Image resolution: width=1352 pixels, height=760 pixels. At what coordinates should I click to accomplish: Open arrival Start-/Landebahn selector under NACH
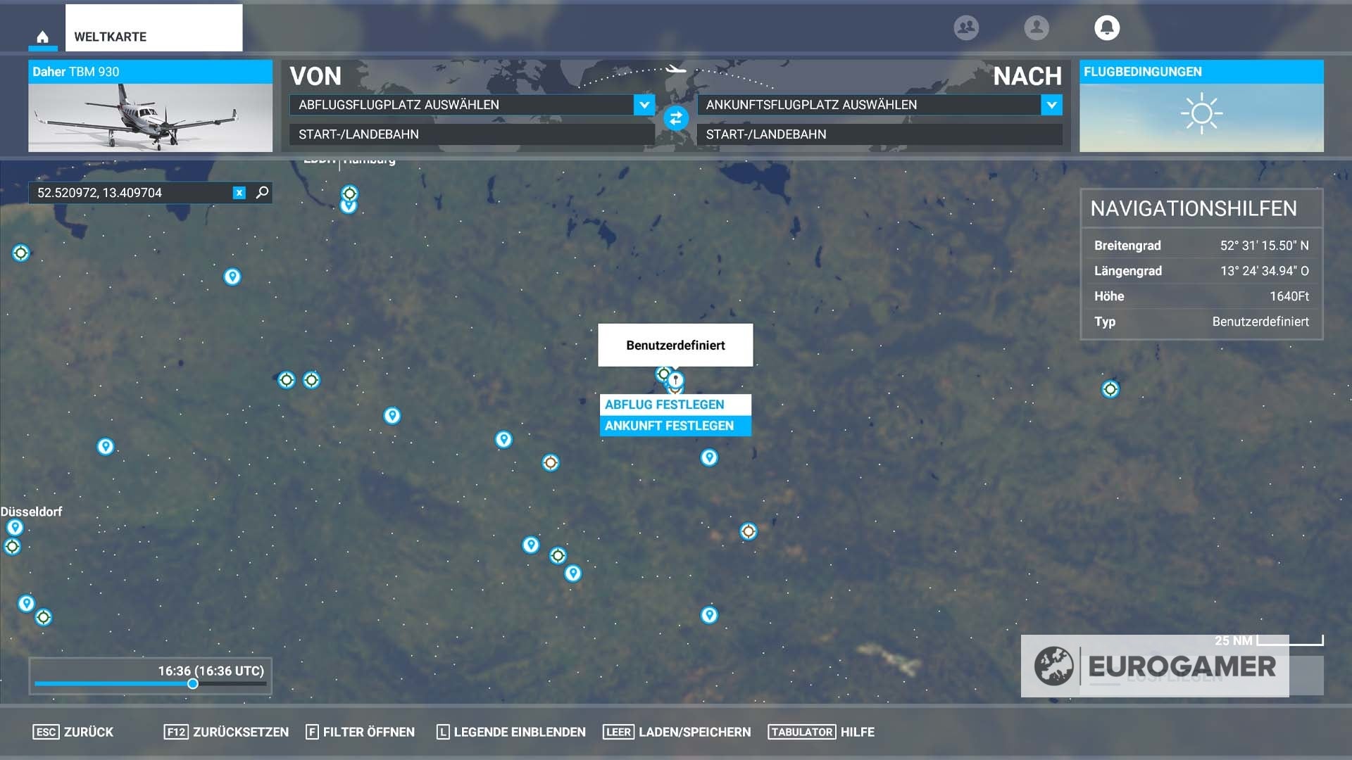(880, 134)
